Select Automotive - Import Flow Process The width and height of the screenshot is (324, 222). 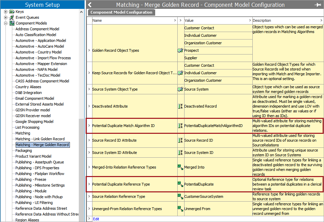point(43,58)
